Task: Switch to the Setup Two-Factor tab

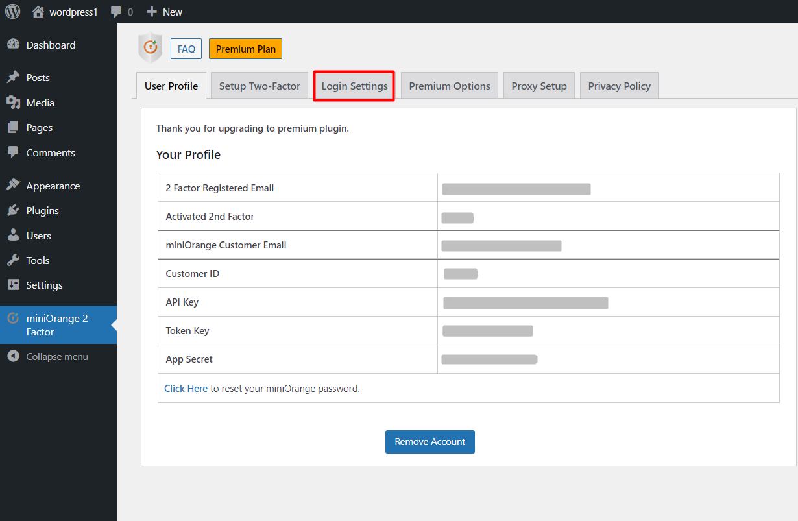Action: 260,86
